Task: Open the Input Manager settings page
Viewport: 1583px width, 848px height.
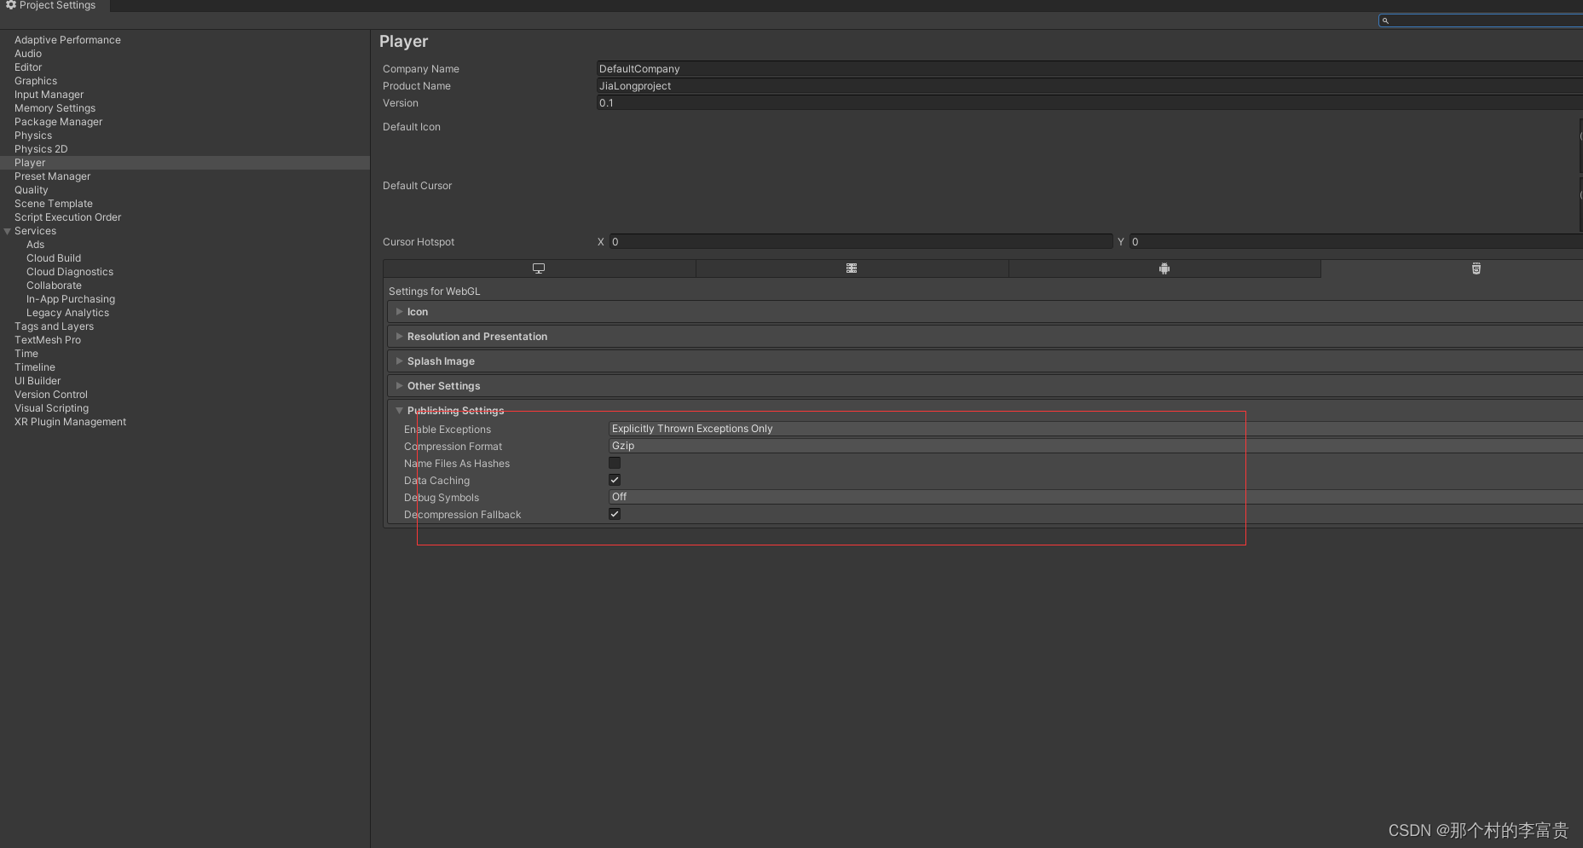Action: click(x=49, y=94)
